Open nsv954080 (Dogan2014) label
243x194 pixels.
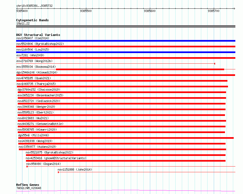pyautogui.click(x=43, y=164)
